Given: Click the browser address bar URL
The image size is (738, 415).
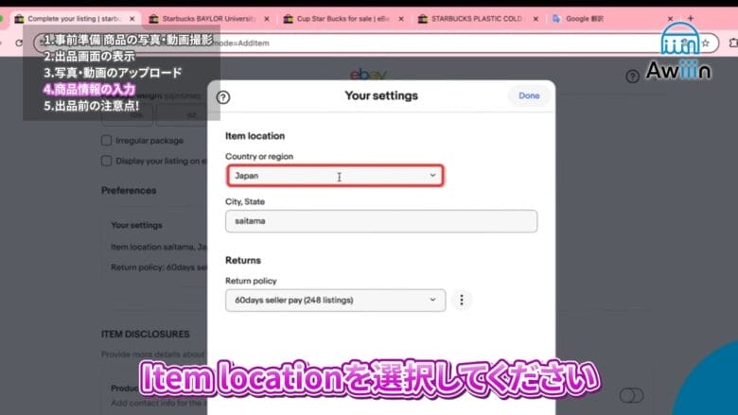Looking at the screenshot, I should [378, 43].
